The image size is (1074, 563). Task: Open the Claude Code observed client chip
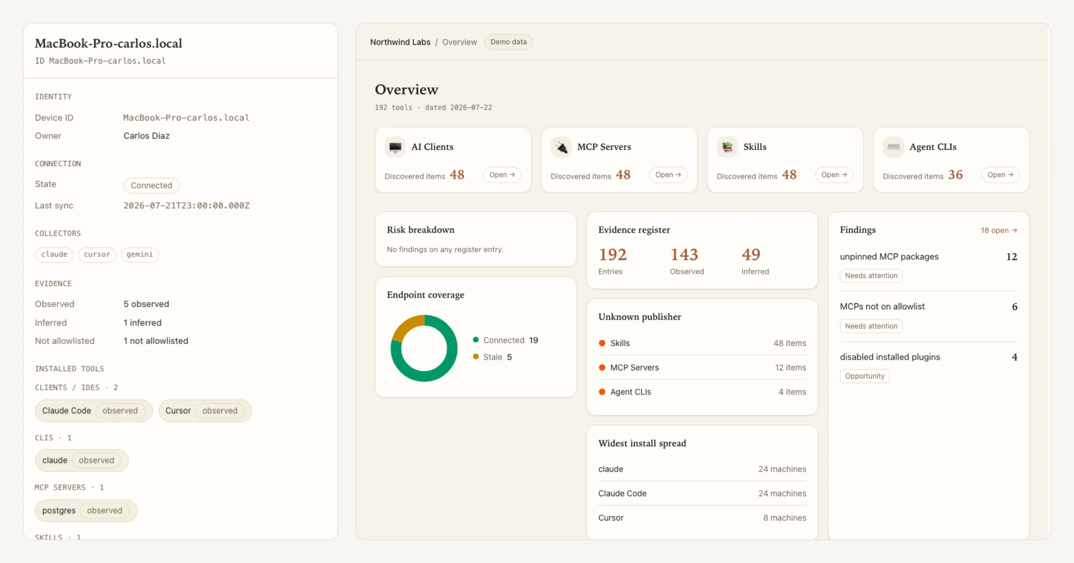(94, 411)
